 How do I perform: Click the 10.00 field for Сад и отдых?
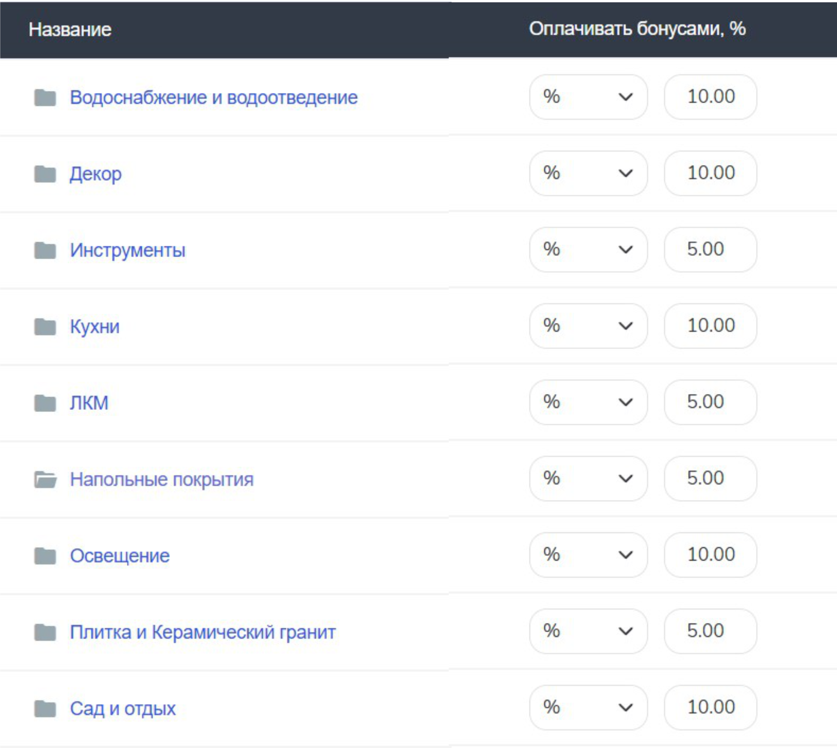(x=710, y=708)
